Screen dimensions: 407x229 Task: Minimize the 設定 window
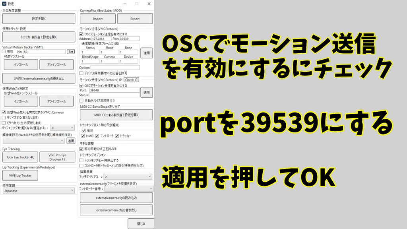(x=125, y=4)
